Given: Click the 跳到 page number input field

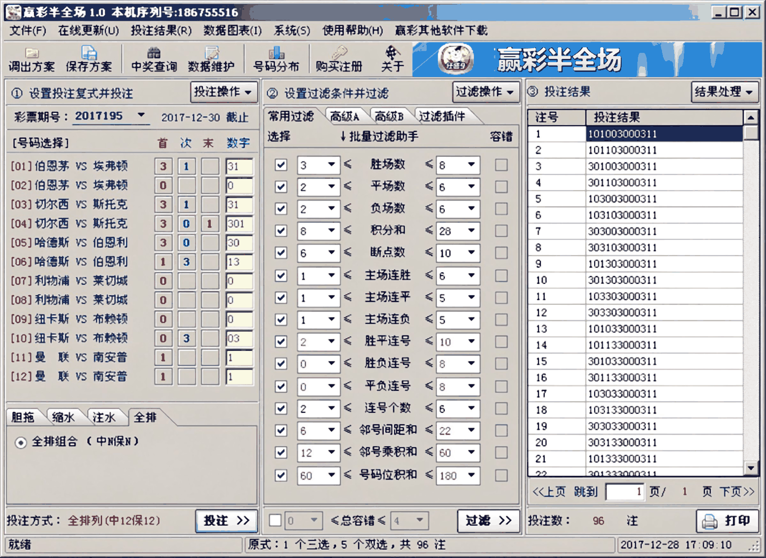Looking at the screenshot, I should click(625, 492).
